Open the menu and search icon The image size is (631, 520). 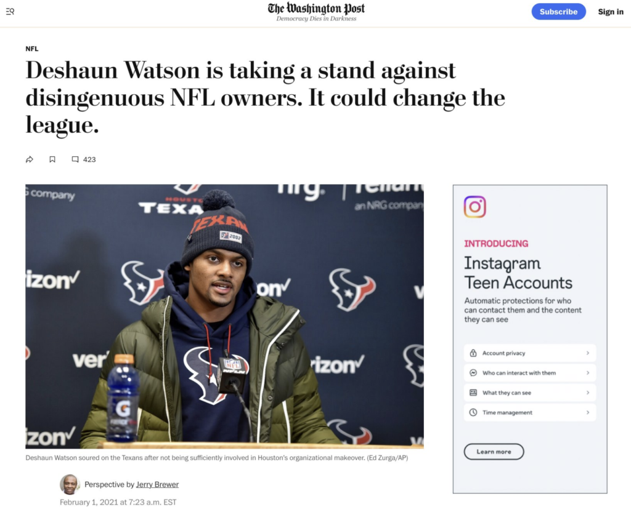[10, 12]
